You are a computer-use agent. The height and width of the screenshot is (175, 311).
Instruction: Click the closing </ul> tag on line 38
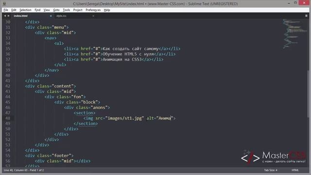pyautogui.click(x=60, y=65)
